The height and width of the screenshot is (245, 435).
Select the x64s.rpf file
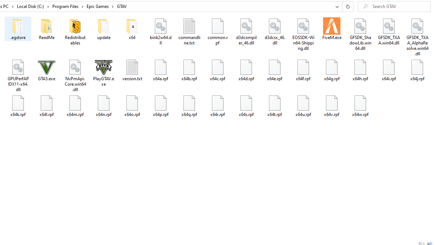[x=246, y=106]
